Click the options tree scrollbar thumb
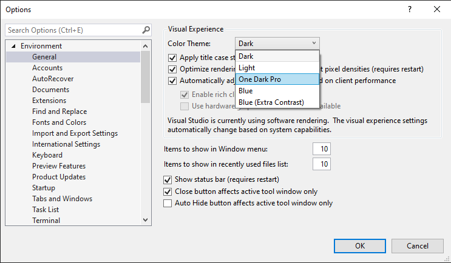The image size is (451, 263). [x=145, y=77]
